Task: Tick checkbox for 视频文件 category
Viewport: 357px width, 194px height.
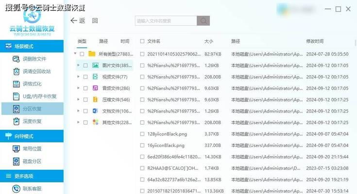Action: (85, 77)
